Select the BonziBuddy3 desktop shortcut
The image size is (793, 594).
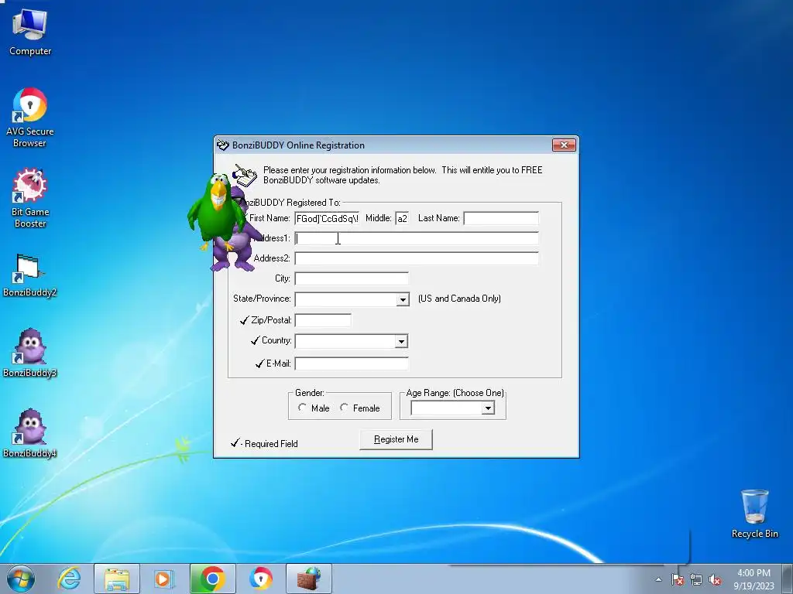coord(30,353)
